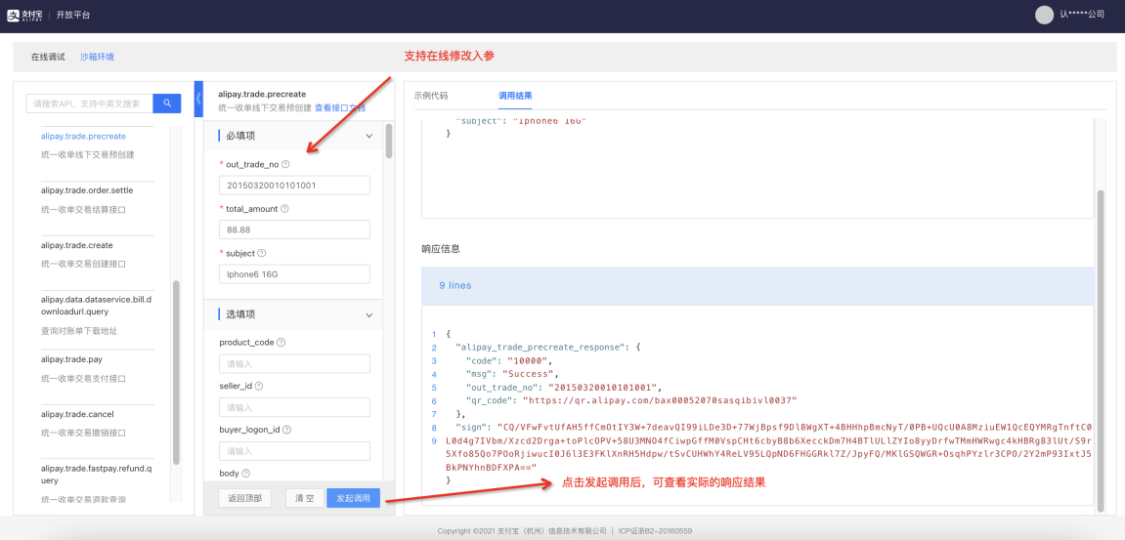Switch to 示例代码 tab
The height and width of the screenshot is (540, 1125).
(x=431, y=96)
